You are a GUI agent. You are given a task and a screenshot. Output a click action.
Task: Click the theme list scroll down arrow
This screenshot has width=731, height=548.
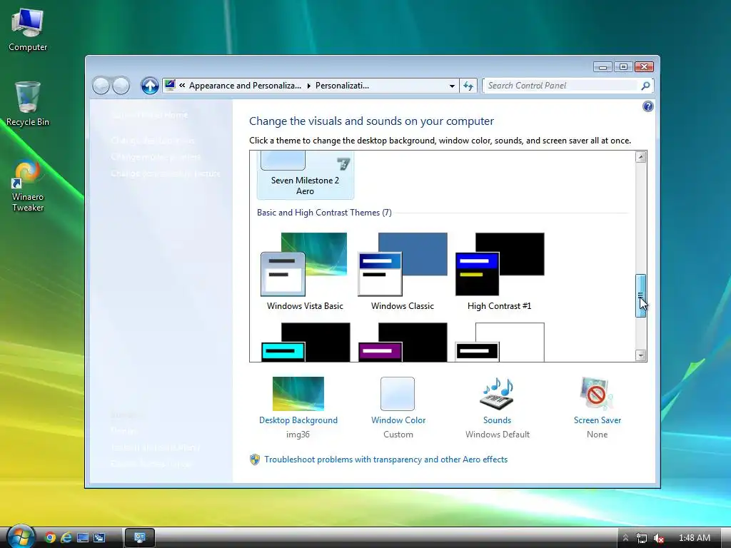pyautogui.click(x=640, y=355)
